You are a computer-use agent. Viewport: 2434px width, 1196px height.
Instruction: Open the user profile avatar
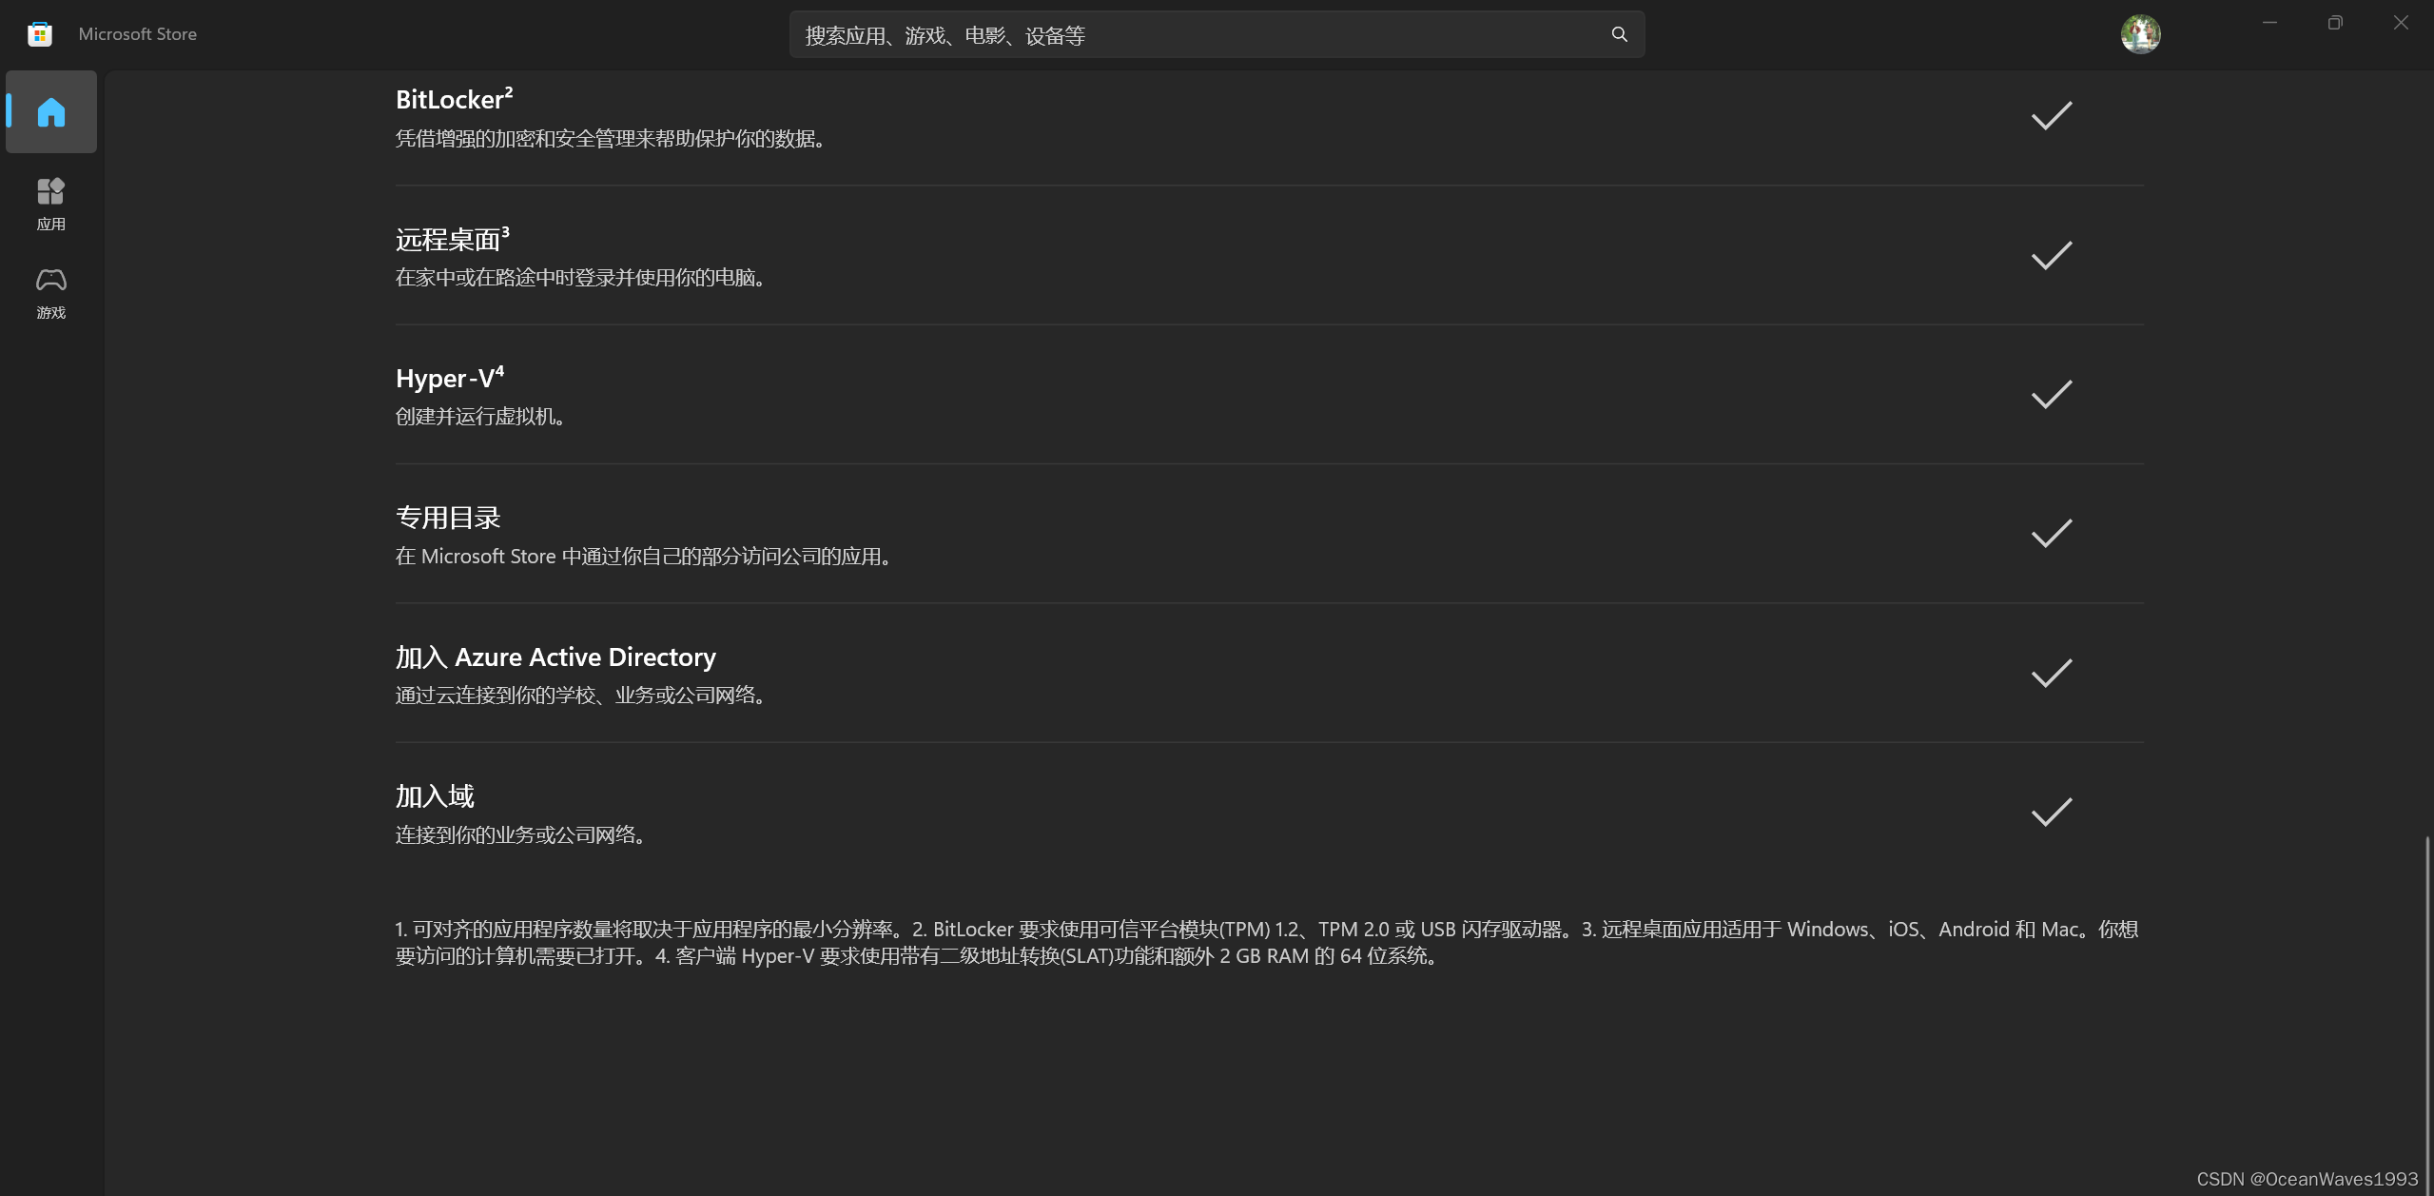point(2140,34)
